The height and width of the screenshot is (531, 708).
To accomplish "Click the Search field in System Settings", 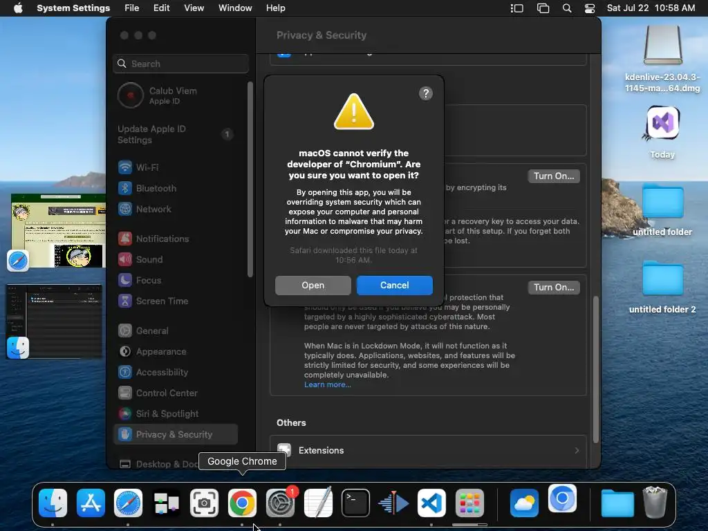I will point(180,64).
